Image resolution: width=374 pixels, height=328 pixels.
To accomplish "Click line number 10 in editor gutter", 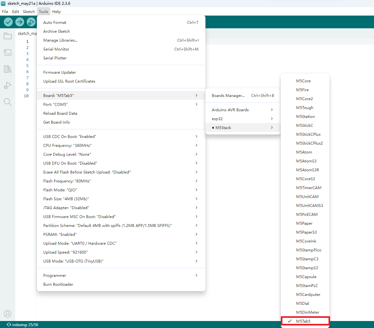I will (26, 96).
